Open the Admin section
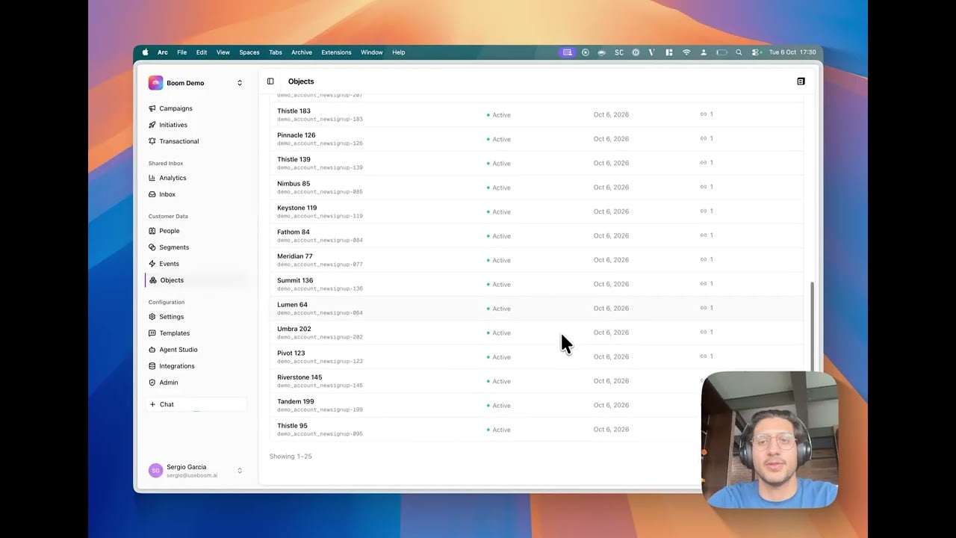Screen dimensions: 956x538 click(168, 383)
